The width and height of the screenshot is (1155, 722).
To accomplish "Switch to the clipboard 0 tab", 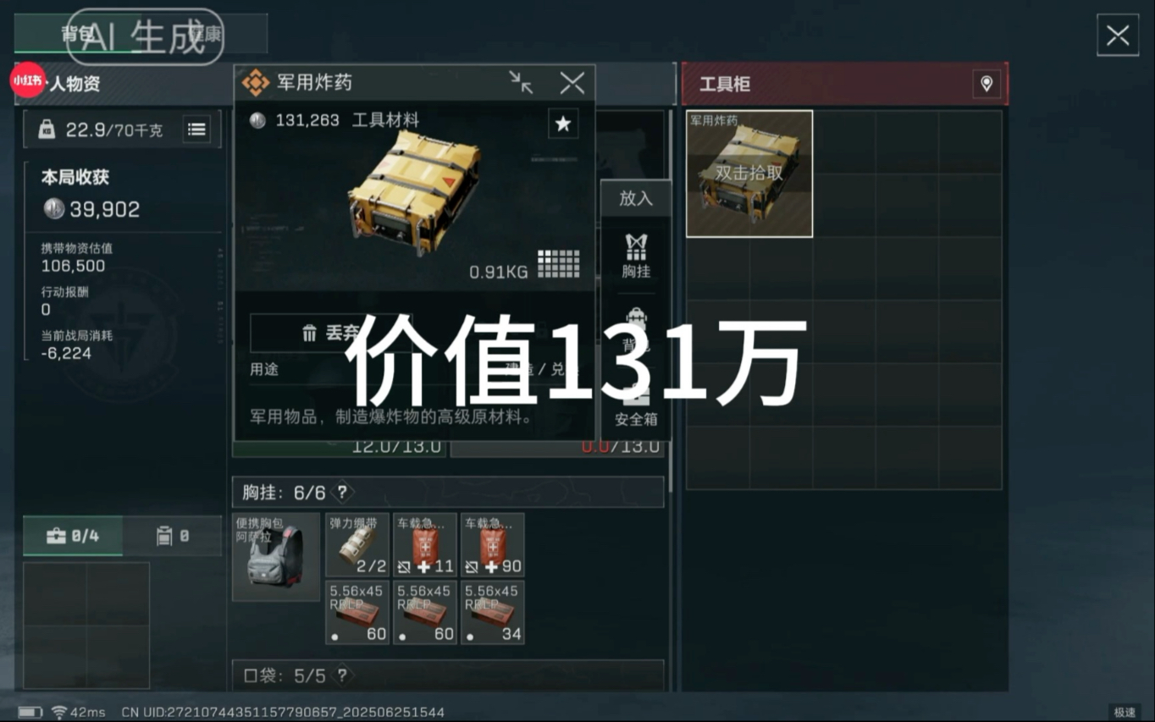I will (x=172, y=536).
